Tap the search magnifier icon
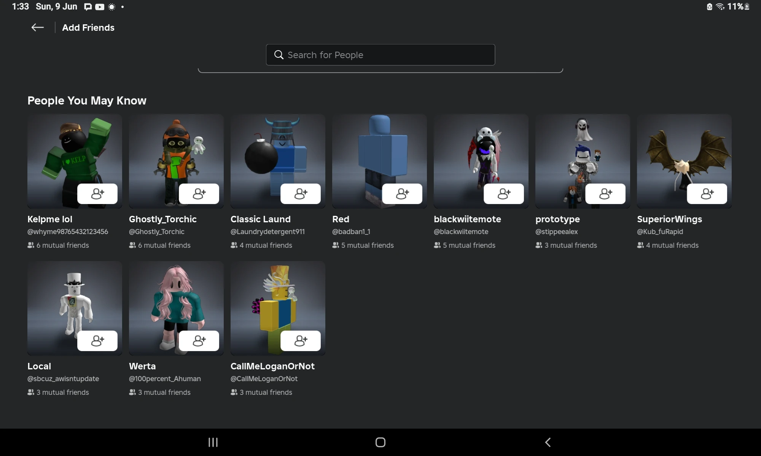This screenshot has width=761, height=456. [279, 55]
